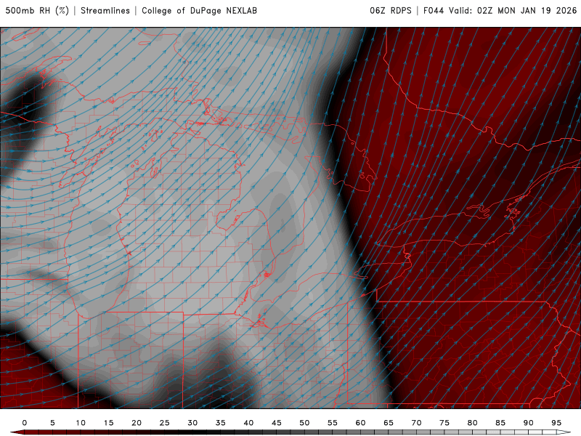Image resolution: width=581 pixels, height=436 pixels.
Task: Click the "80" label on the color scale
Action: (473, 423)
